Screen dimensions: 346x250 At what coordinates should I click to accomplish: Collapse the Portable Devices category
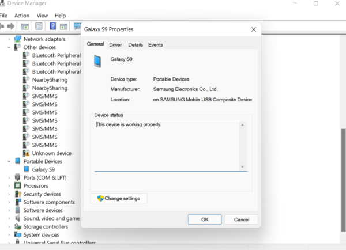point(9,161)
